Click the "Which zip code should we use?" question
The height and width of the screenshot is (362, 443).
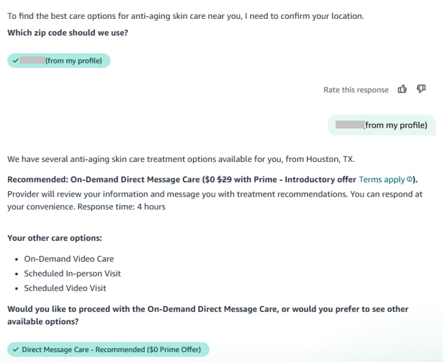[x=68, y=33]
